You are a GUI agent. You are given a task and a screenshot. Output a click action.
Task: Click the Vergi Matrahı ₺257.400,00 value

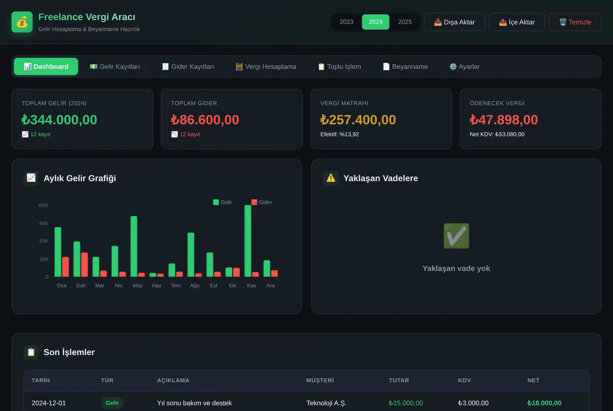(358, 120)
